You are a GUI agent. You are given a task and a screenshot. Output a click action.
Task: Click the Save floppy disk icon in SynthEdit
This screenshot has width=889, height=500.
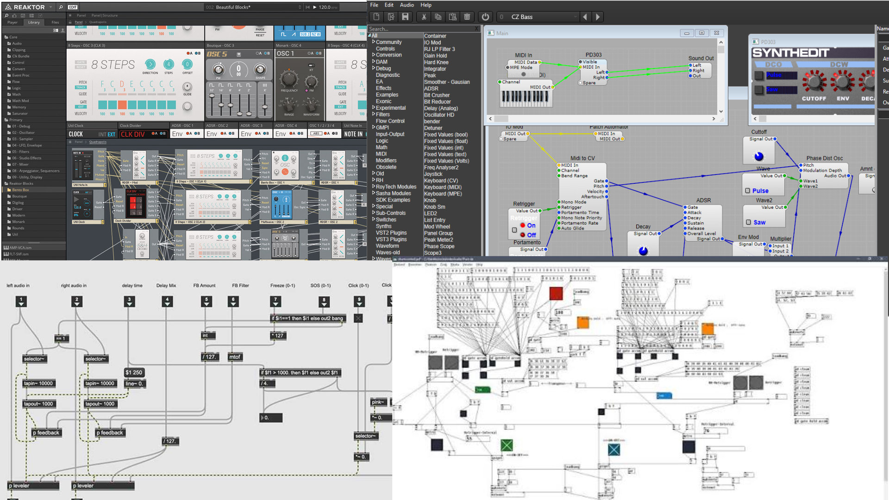(x=405, y=17)
